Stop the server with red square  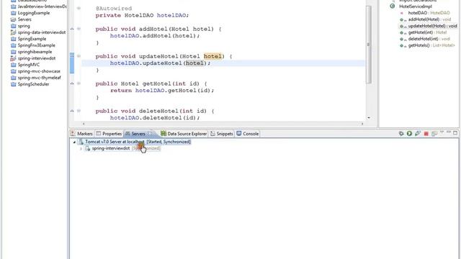426,134
